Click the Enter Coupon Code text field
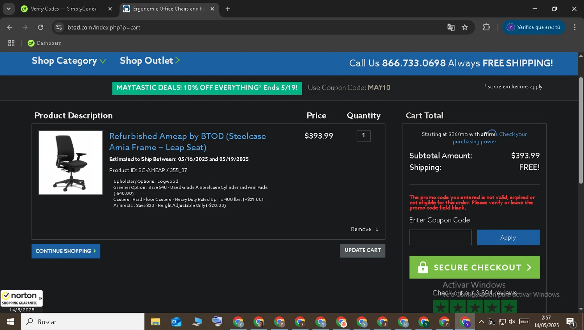The height and width of the screenshot is (330, 584). tap(440, 237)
